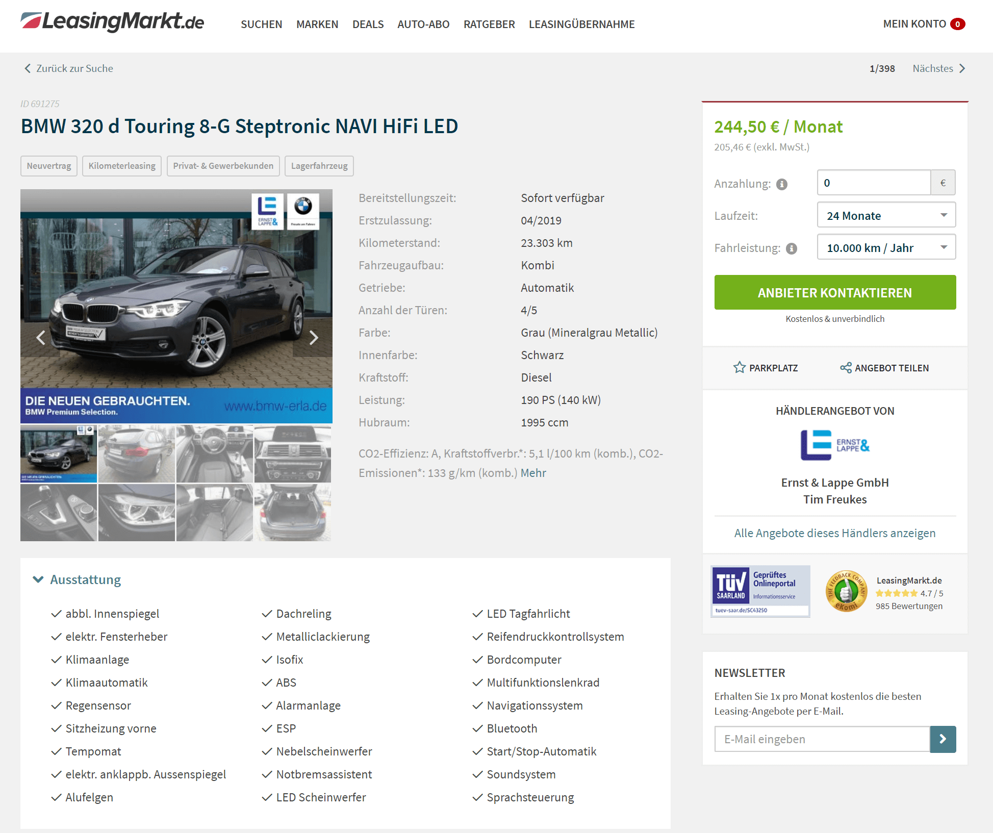
Task: Click the offer ID 691275 text
Action: pyautogui.click(x=40, y=104)
